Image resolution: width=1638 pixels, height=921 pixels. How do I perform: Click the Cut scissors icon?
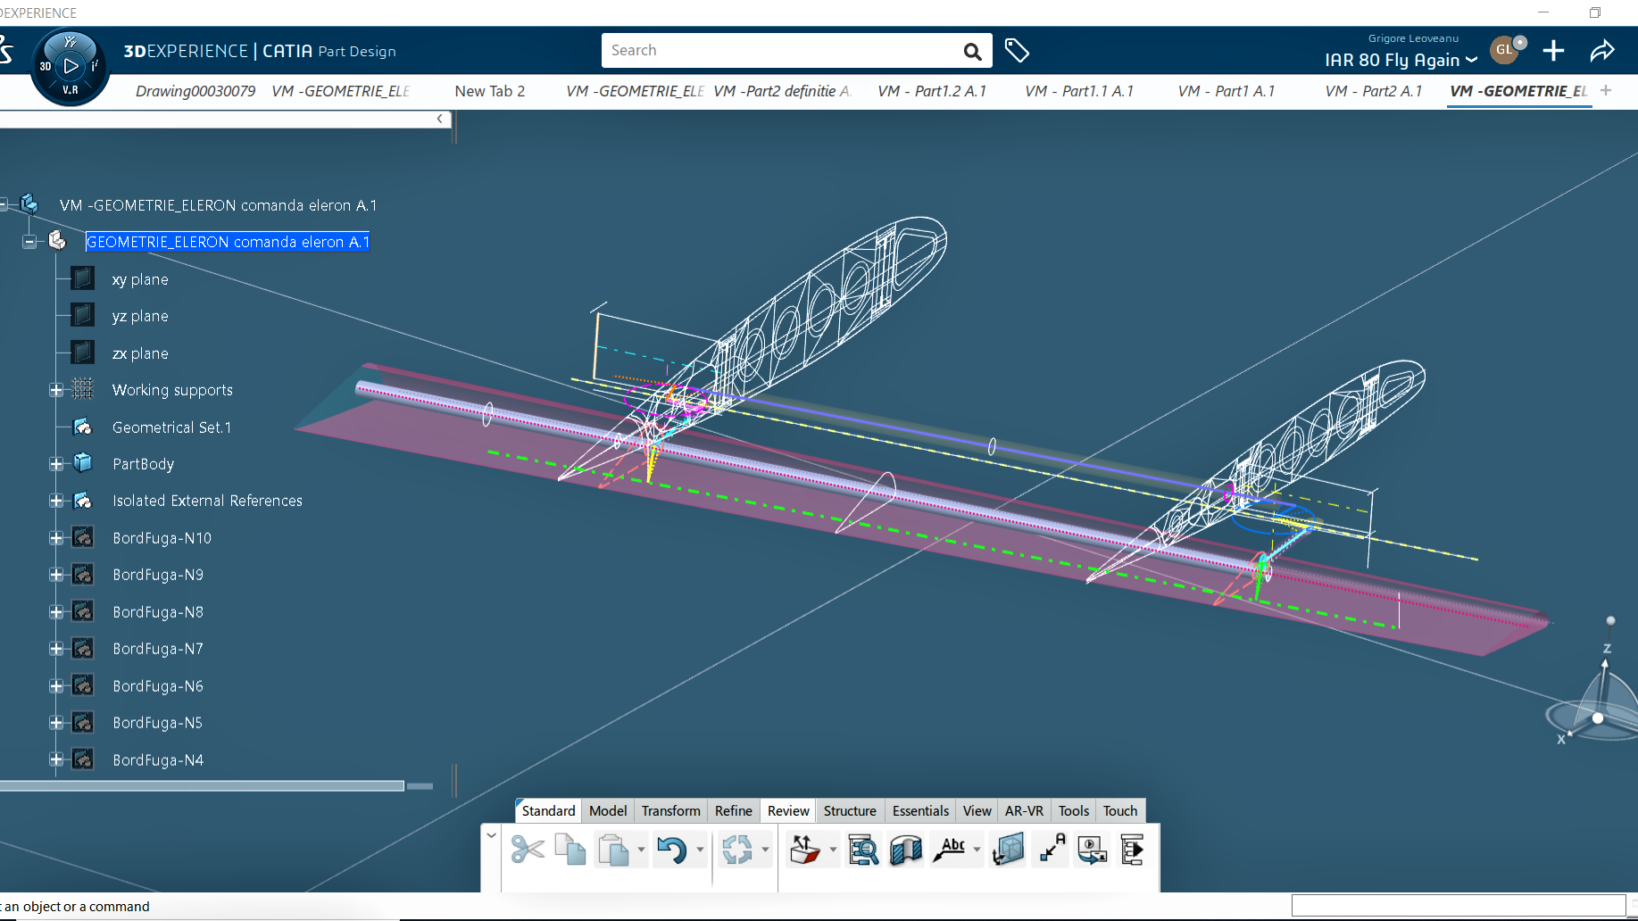[528, 850]
